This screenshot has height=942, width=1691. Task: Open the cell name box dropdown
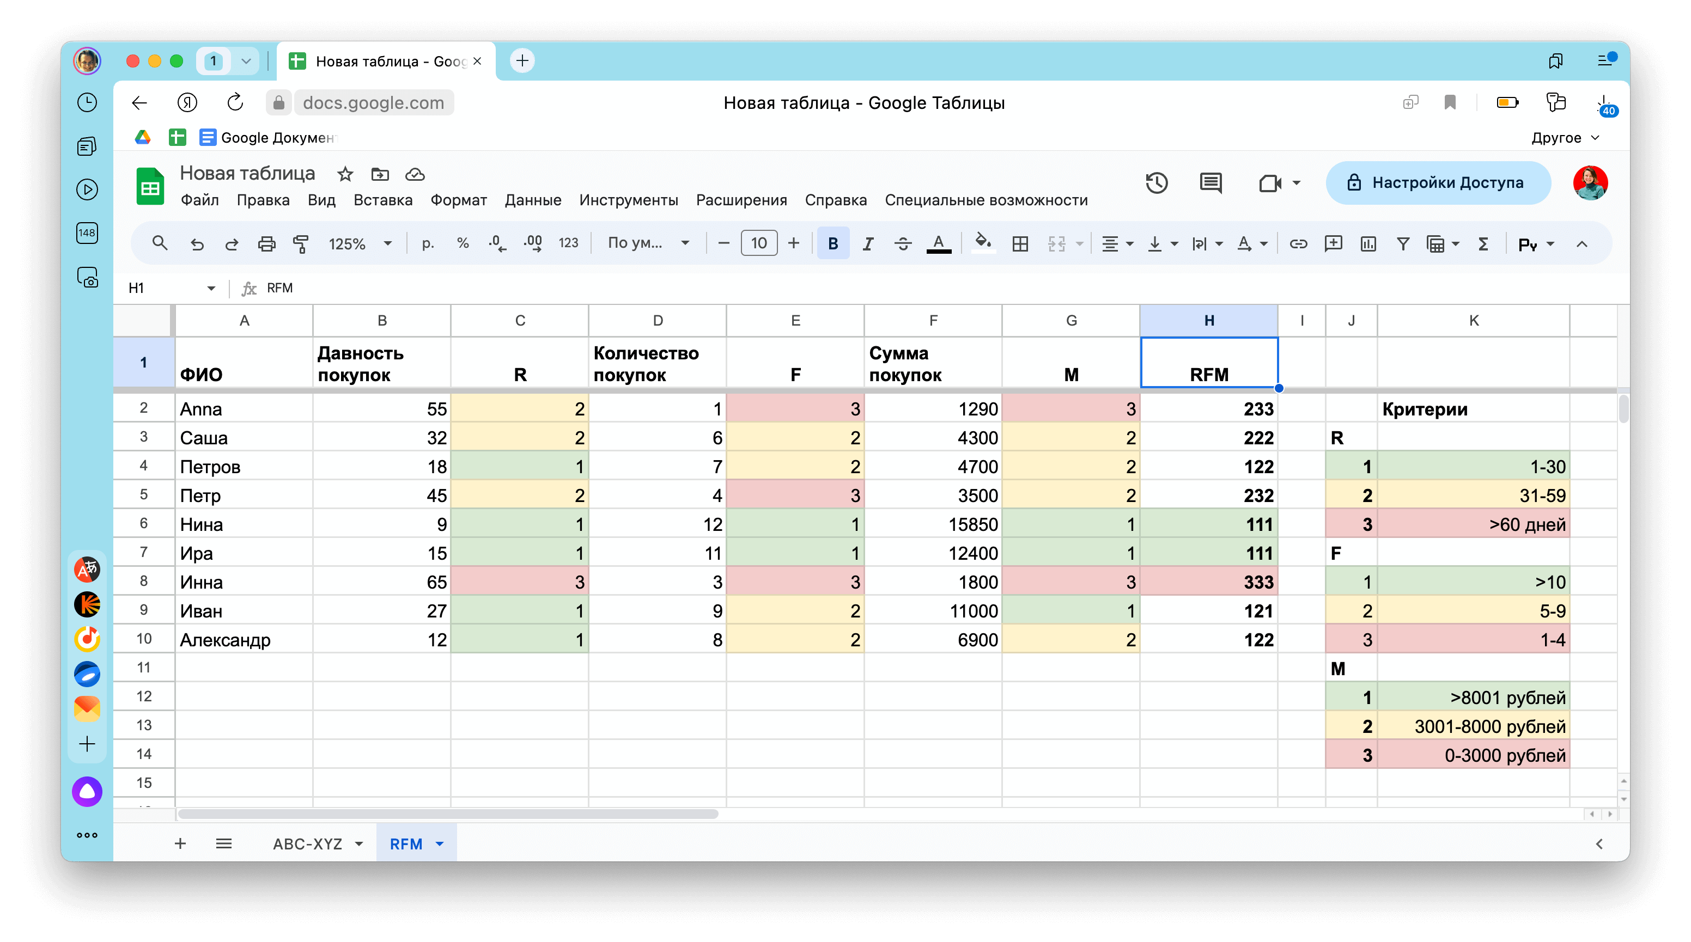click(x=211, y=288)
